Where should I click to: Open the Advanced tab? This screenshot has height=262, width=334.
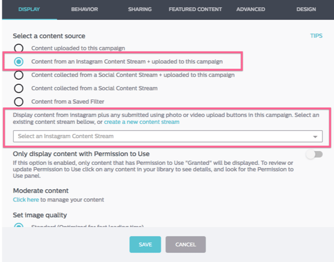[x=250, y=9]
